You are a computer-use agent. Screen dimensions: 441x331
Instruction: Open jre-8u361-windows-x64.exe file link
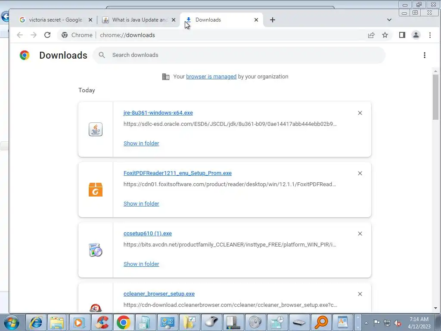click(158, 113)
